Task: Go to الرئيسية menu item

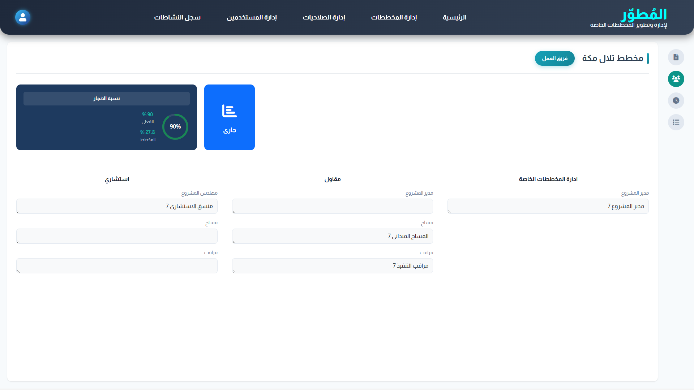Action: [455, 17]
